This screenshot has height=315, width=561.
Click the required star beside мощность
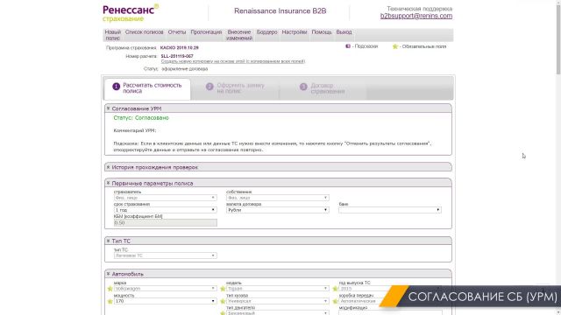pyautogui.click(x=110, y=301)
